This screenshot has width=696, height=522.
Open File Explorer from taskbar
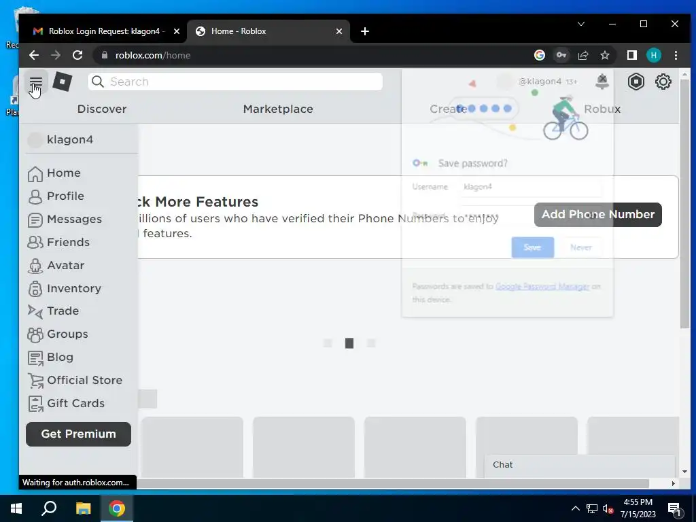tap(83, 508)
